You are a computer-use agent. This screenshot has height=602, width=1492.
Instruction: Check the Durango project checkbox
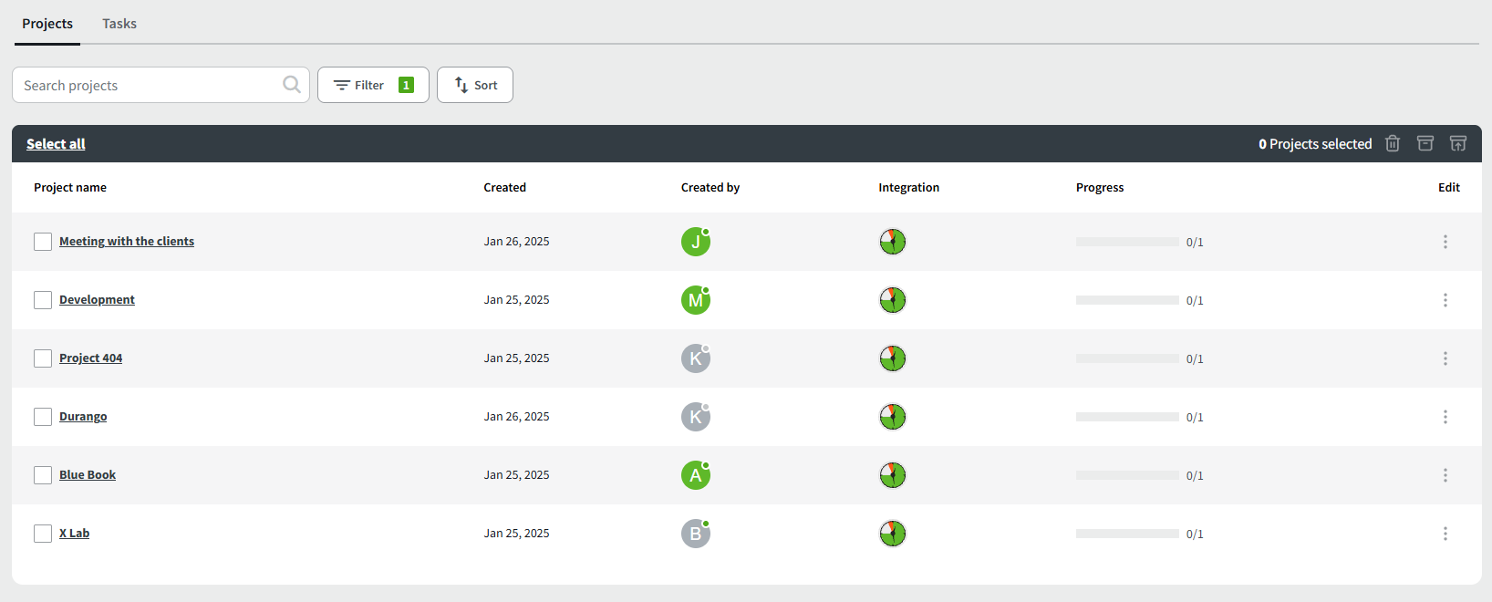click(43, 417)
